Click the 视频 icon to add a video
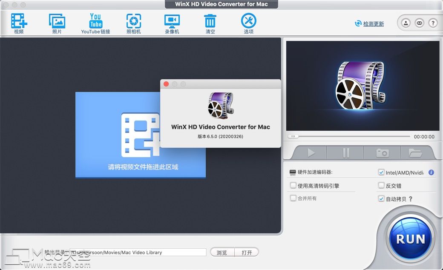 (18, 20)
